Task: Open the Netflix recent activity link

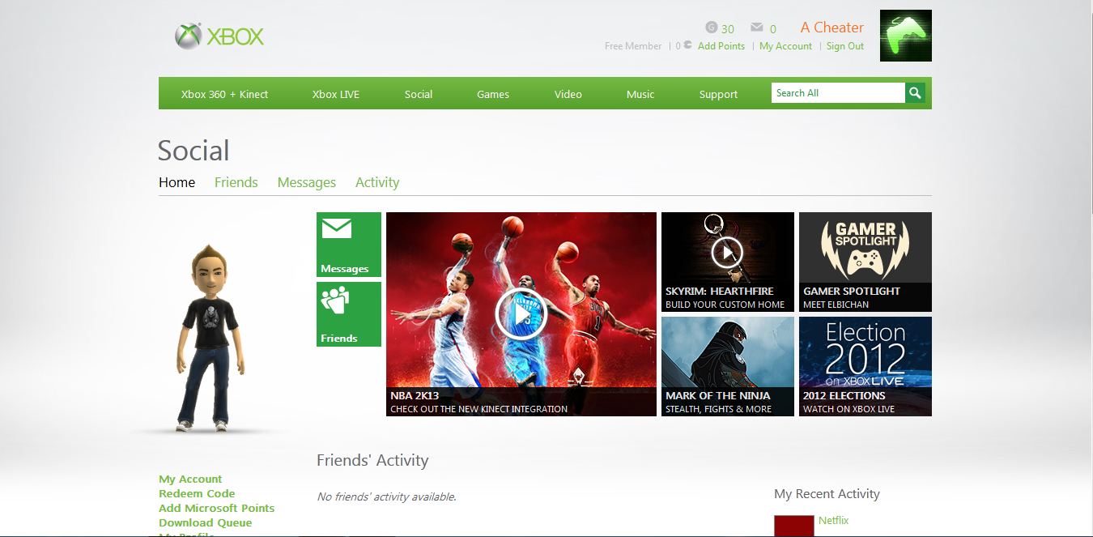Action: point(834,521)
